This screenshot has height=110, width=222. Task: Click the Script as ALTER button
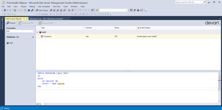26,23
